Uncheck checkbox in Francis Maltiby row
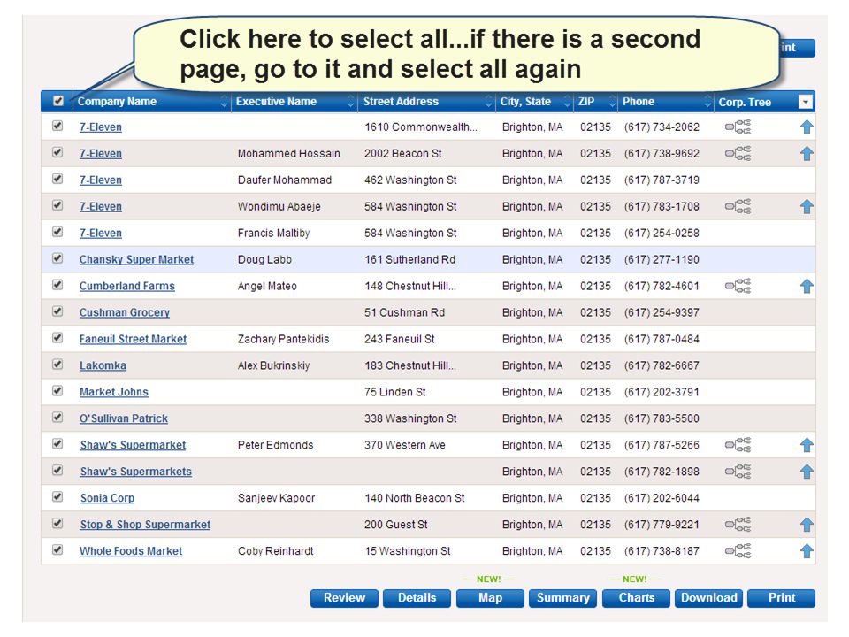This screenshot has width=849, height=637. coord(57,232)
